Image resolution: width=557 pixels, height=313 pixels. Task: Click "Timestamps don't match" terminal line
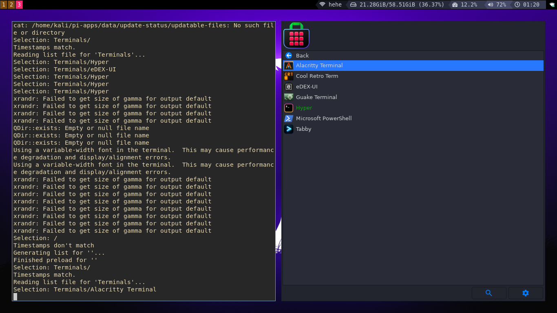54,245
